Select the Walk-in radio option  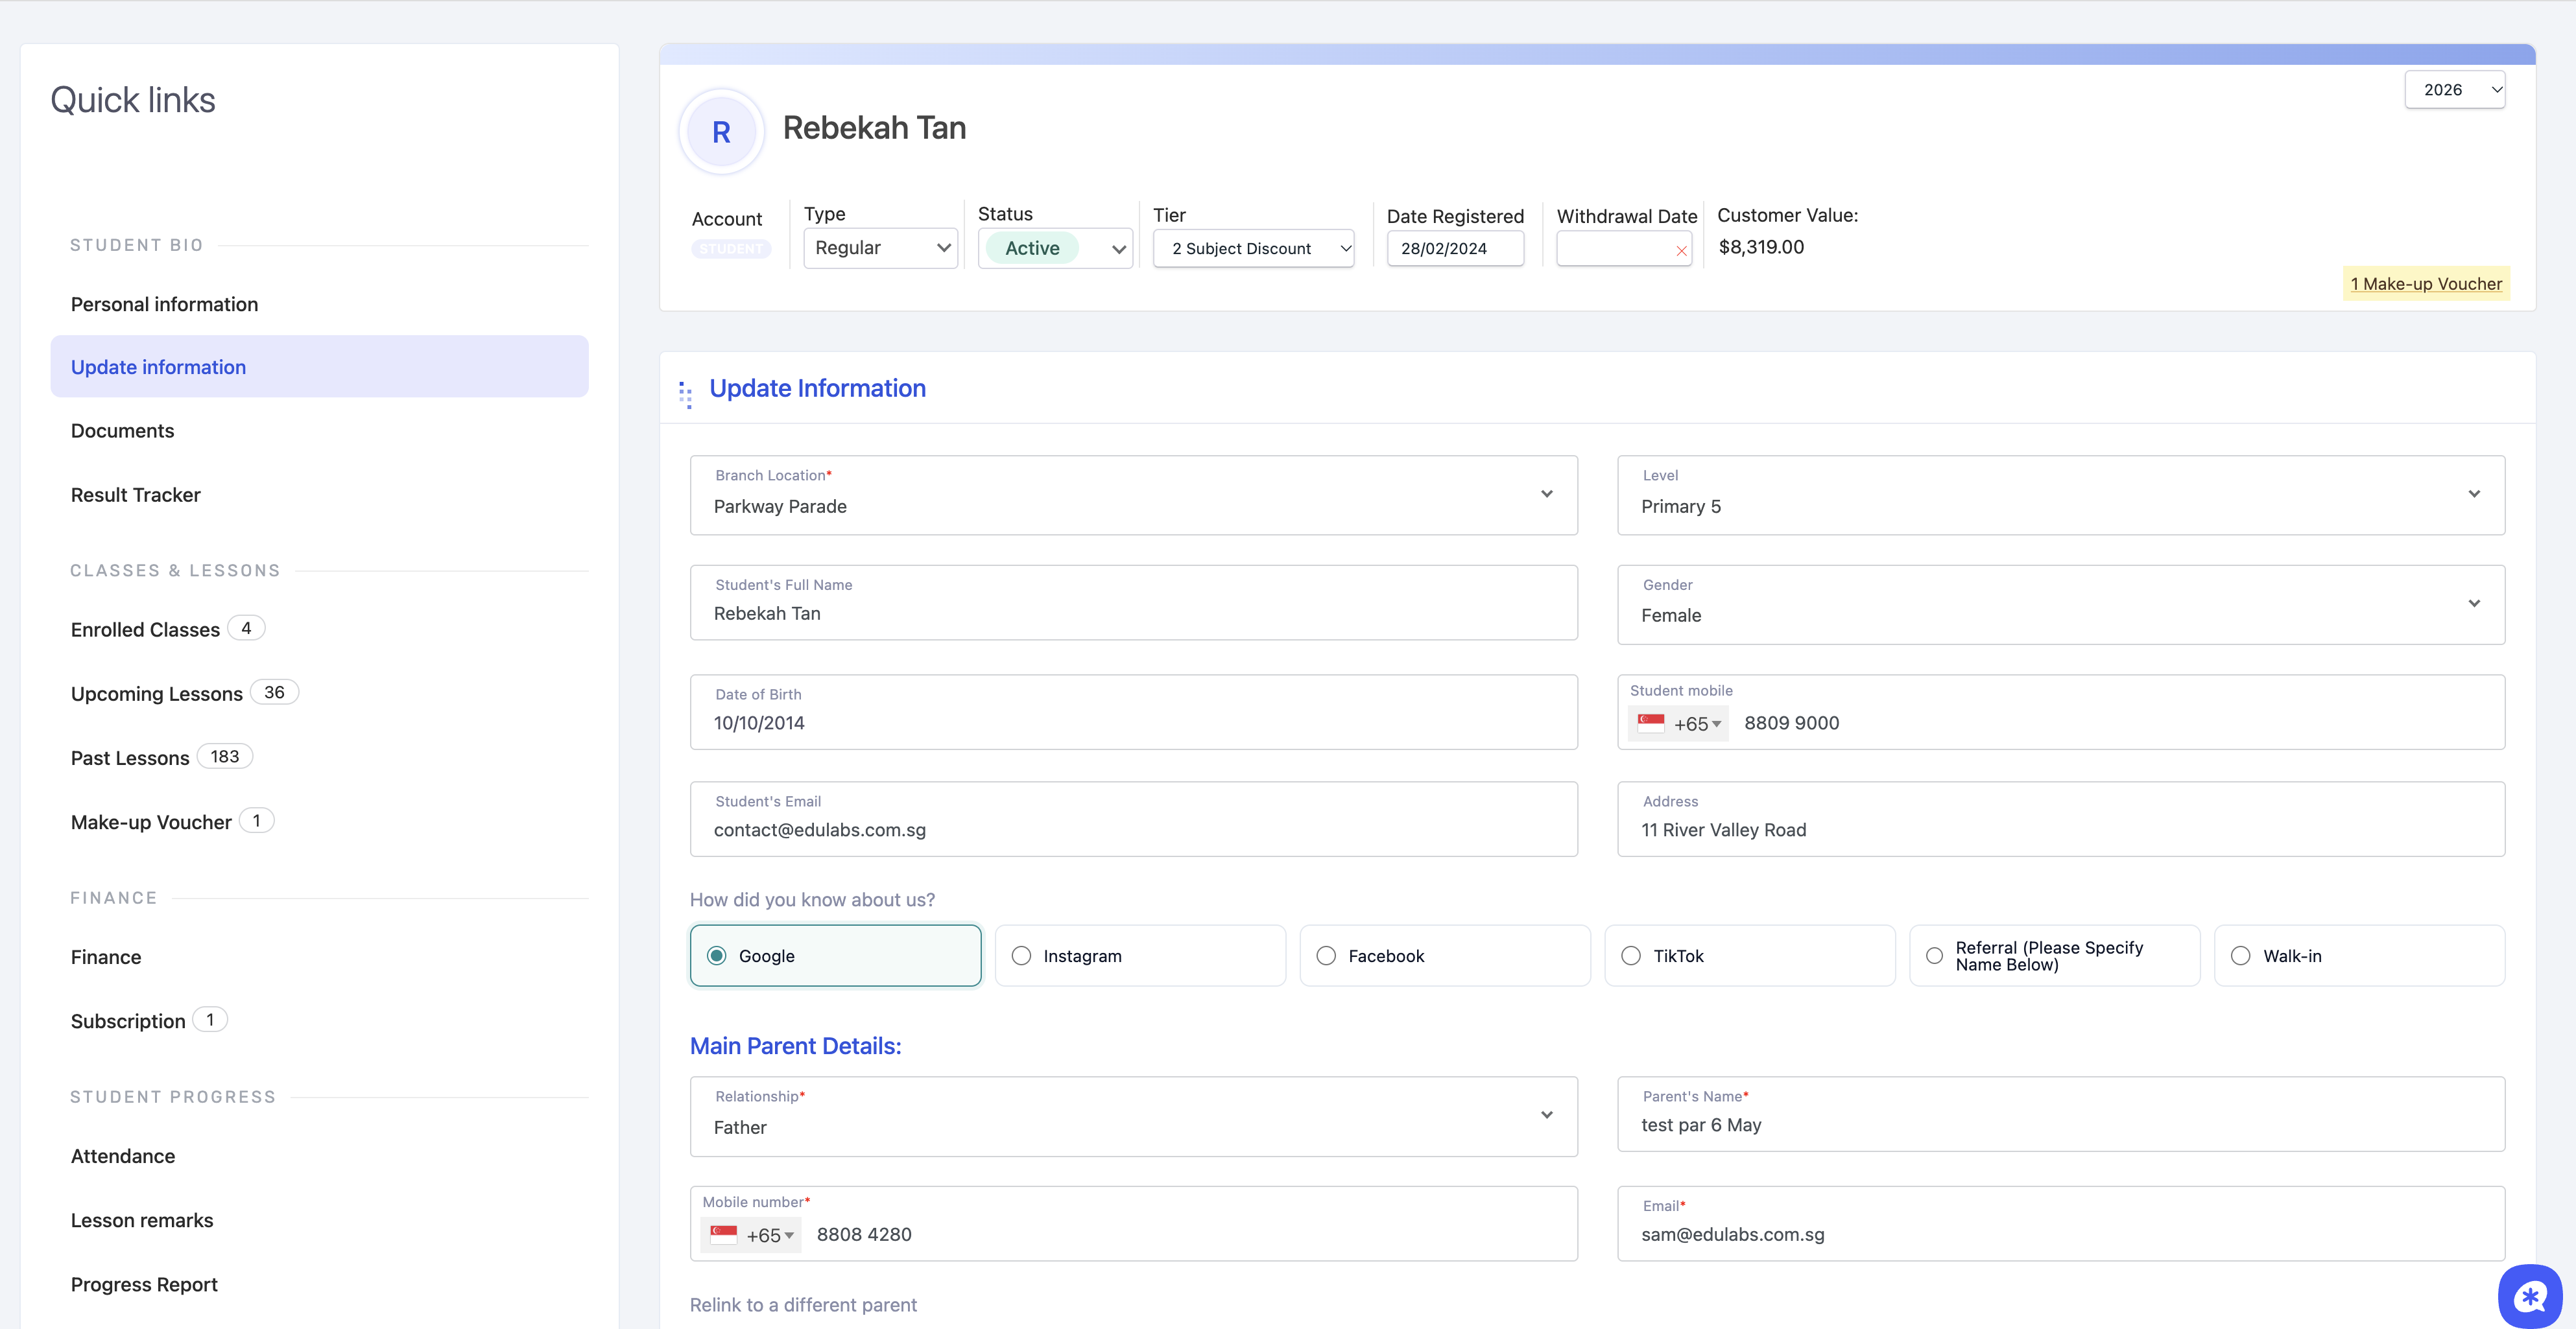pyautogui.click(x=2360, y=956)
